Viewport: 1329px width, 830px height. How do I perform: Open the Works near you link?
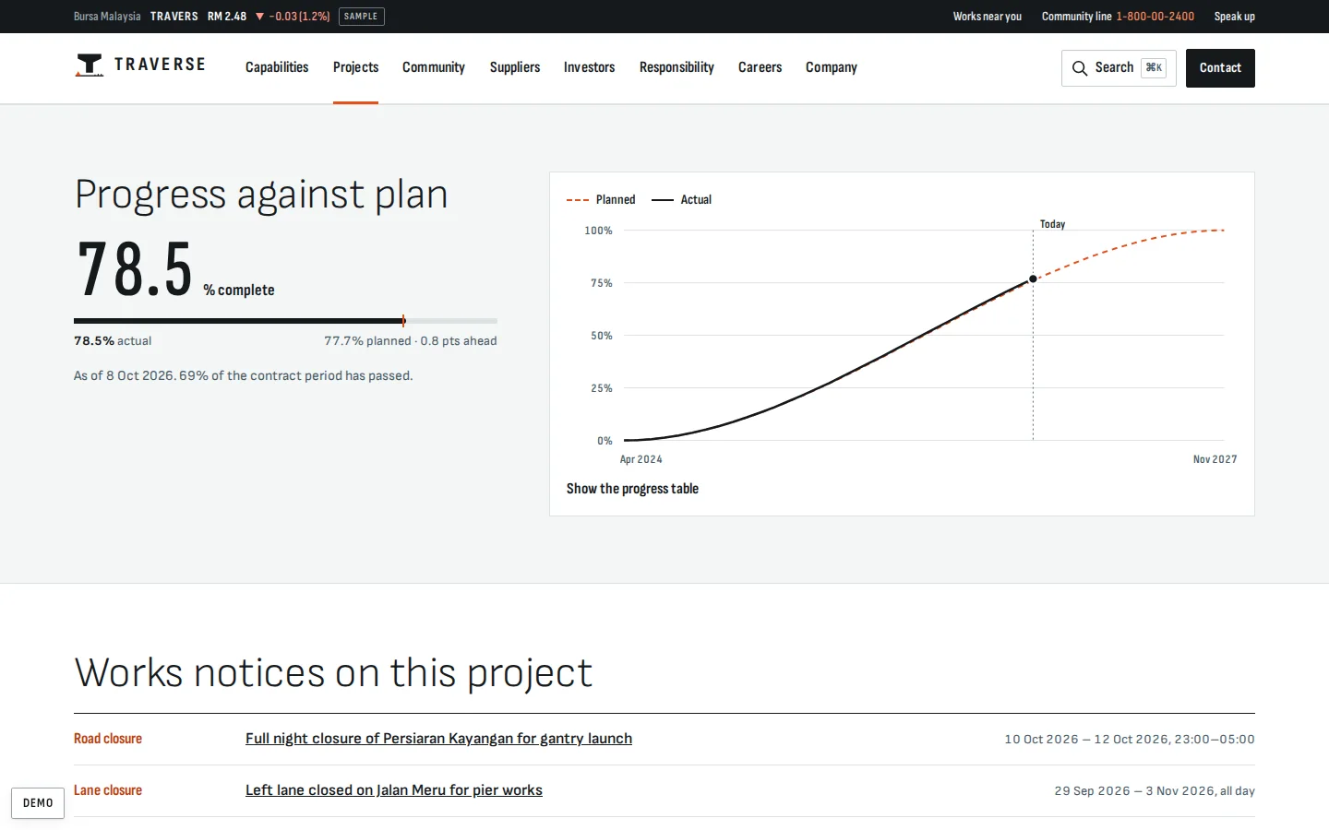pyautogui.click(x=988, y=17)
